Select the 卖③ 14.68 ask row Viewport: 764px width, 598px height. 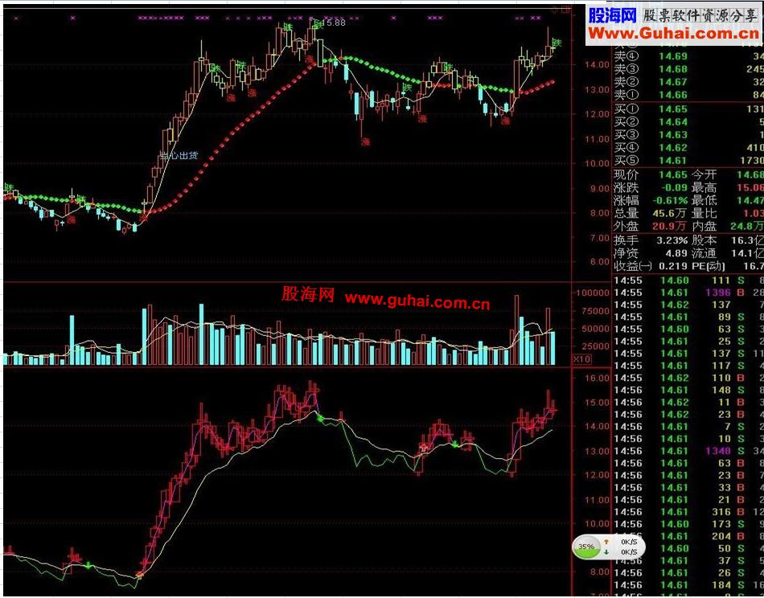pyautogui.click(x=688, y=69)
